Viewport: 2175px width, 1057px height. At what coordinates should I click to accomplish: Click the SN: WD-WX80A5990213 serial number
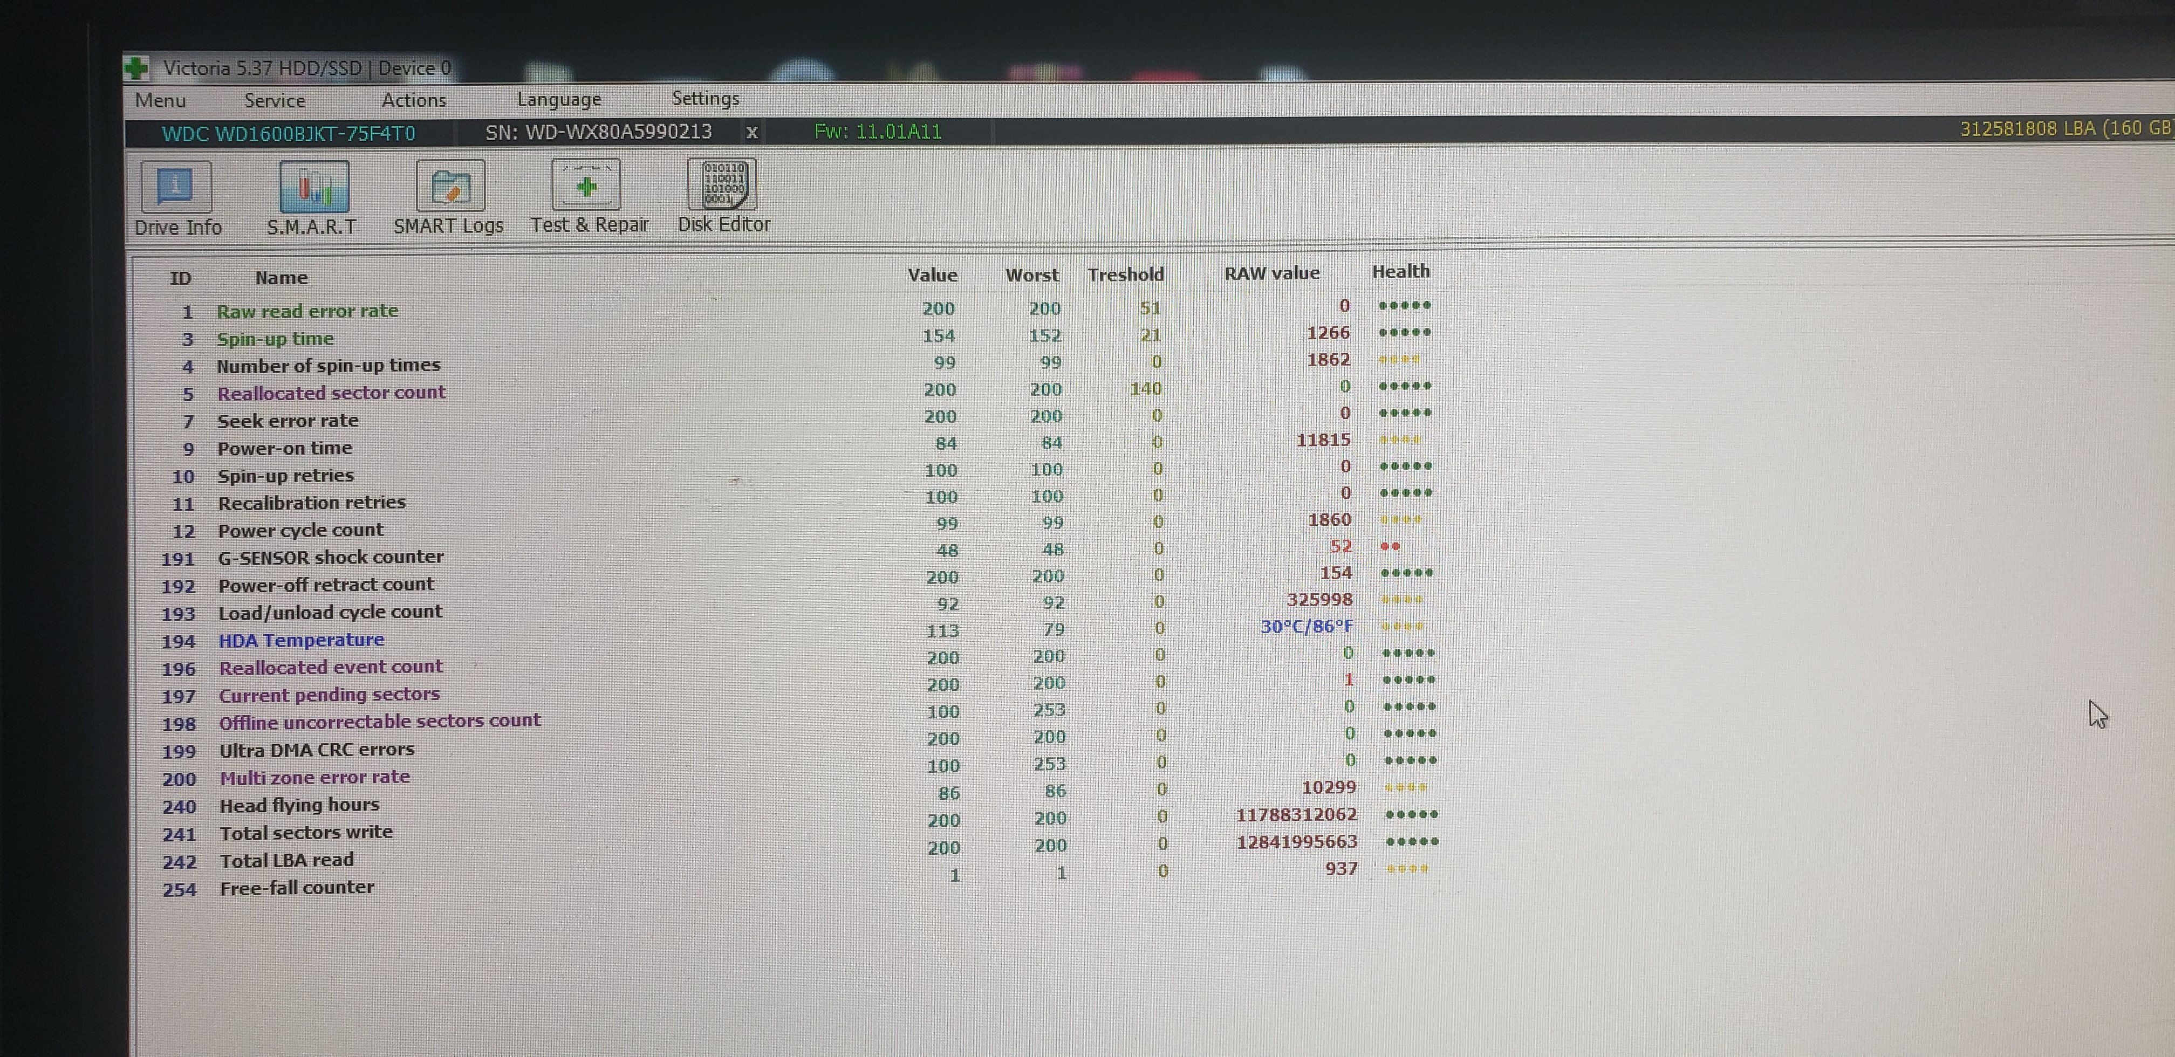pyautogui.click(x=599, y=132)
